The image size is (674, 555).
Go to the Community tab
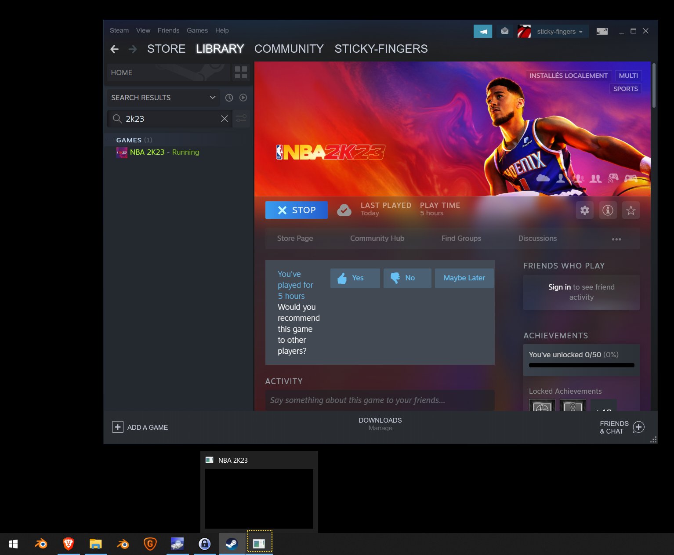289,49
